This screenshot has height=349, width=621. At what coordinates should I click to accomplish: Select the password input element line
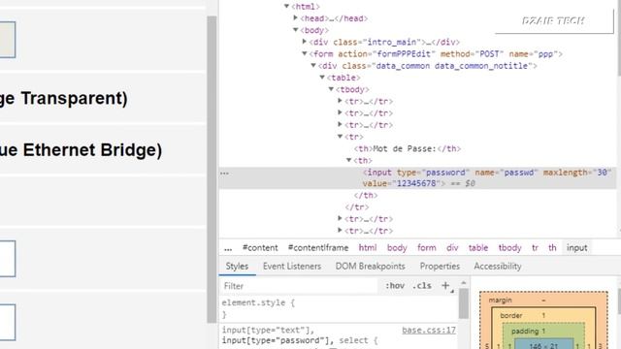417,178
